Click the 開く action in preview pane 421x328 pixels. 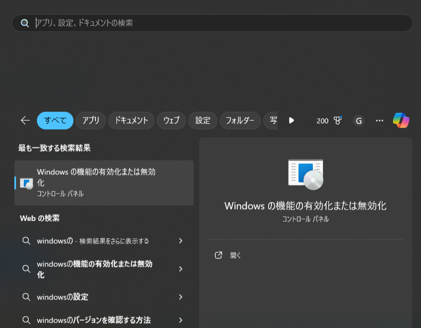[x=236, y=255]
